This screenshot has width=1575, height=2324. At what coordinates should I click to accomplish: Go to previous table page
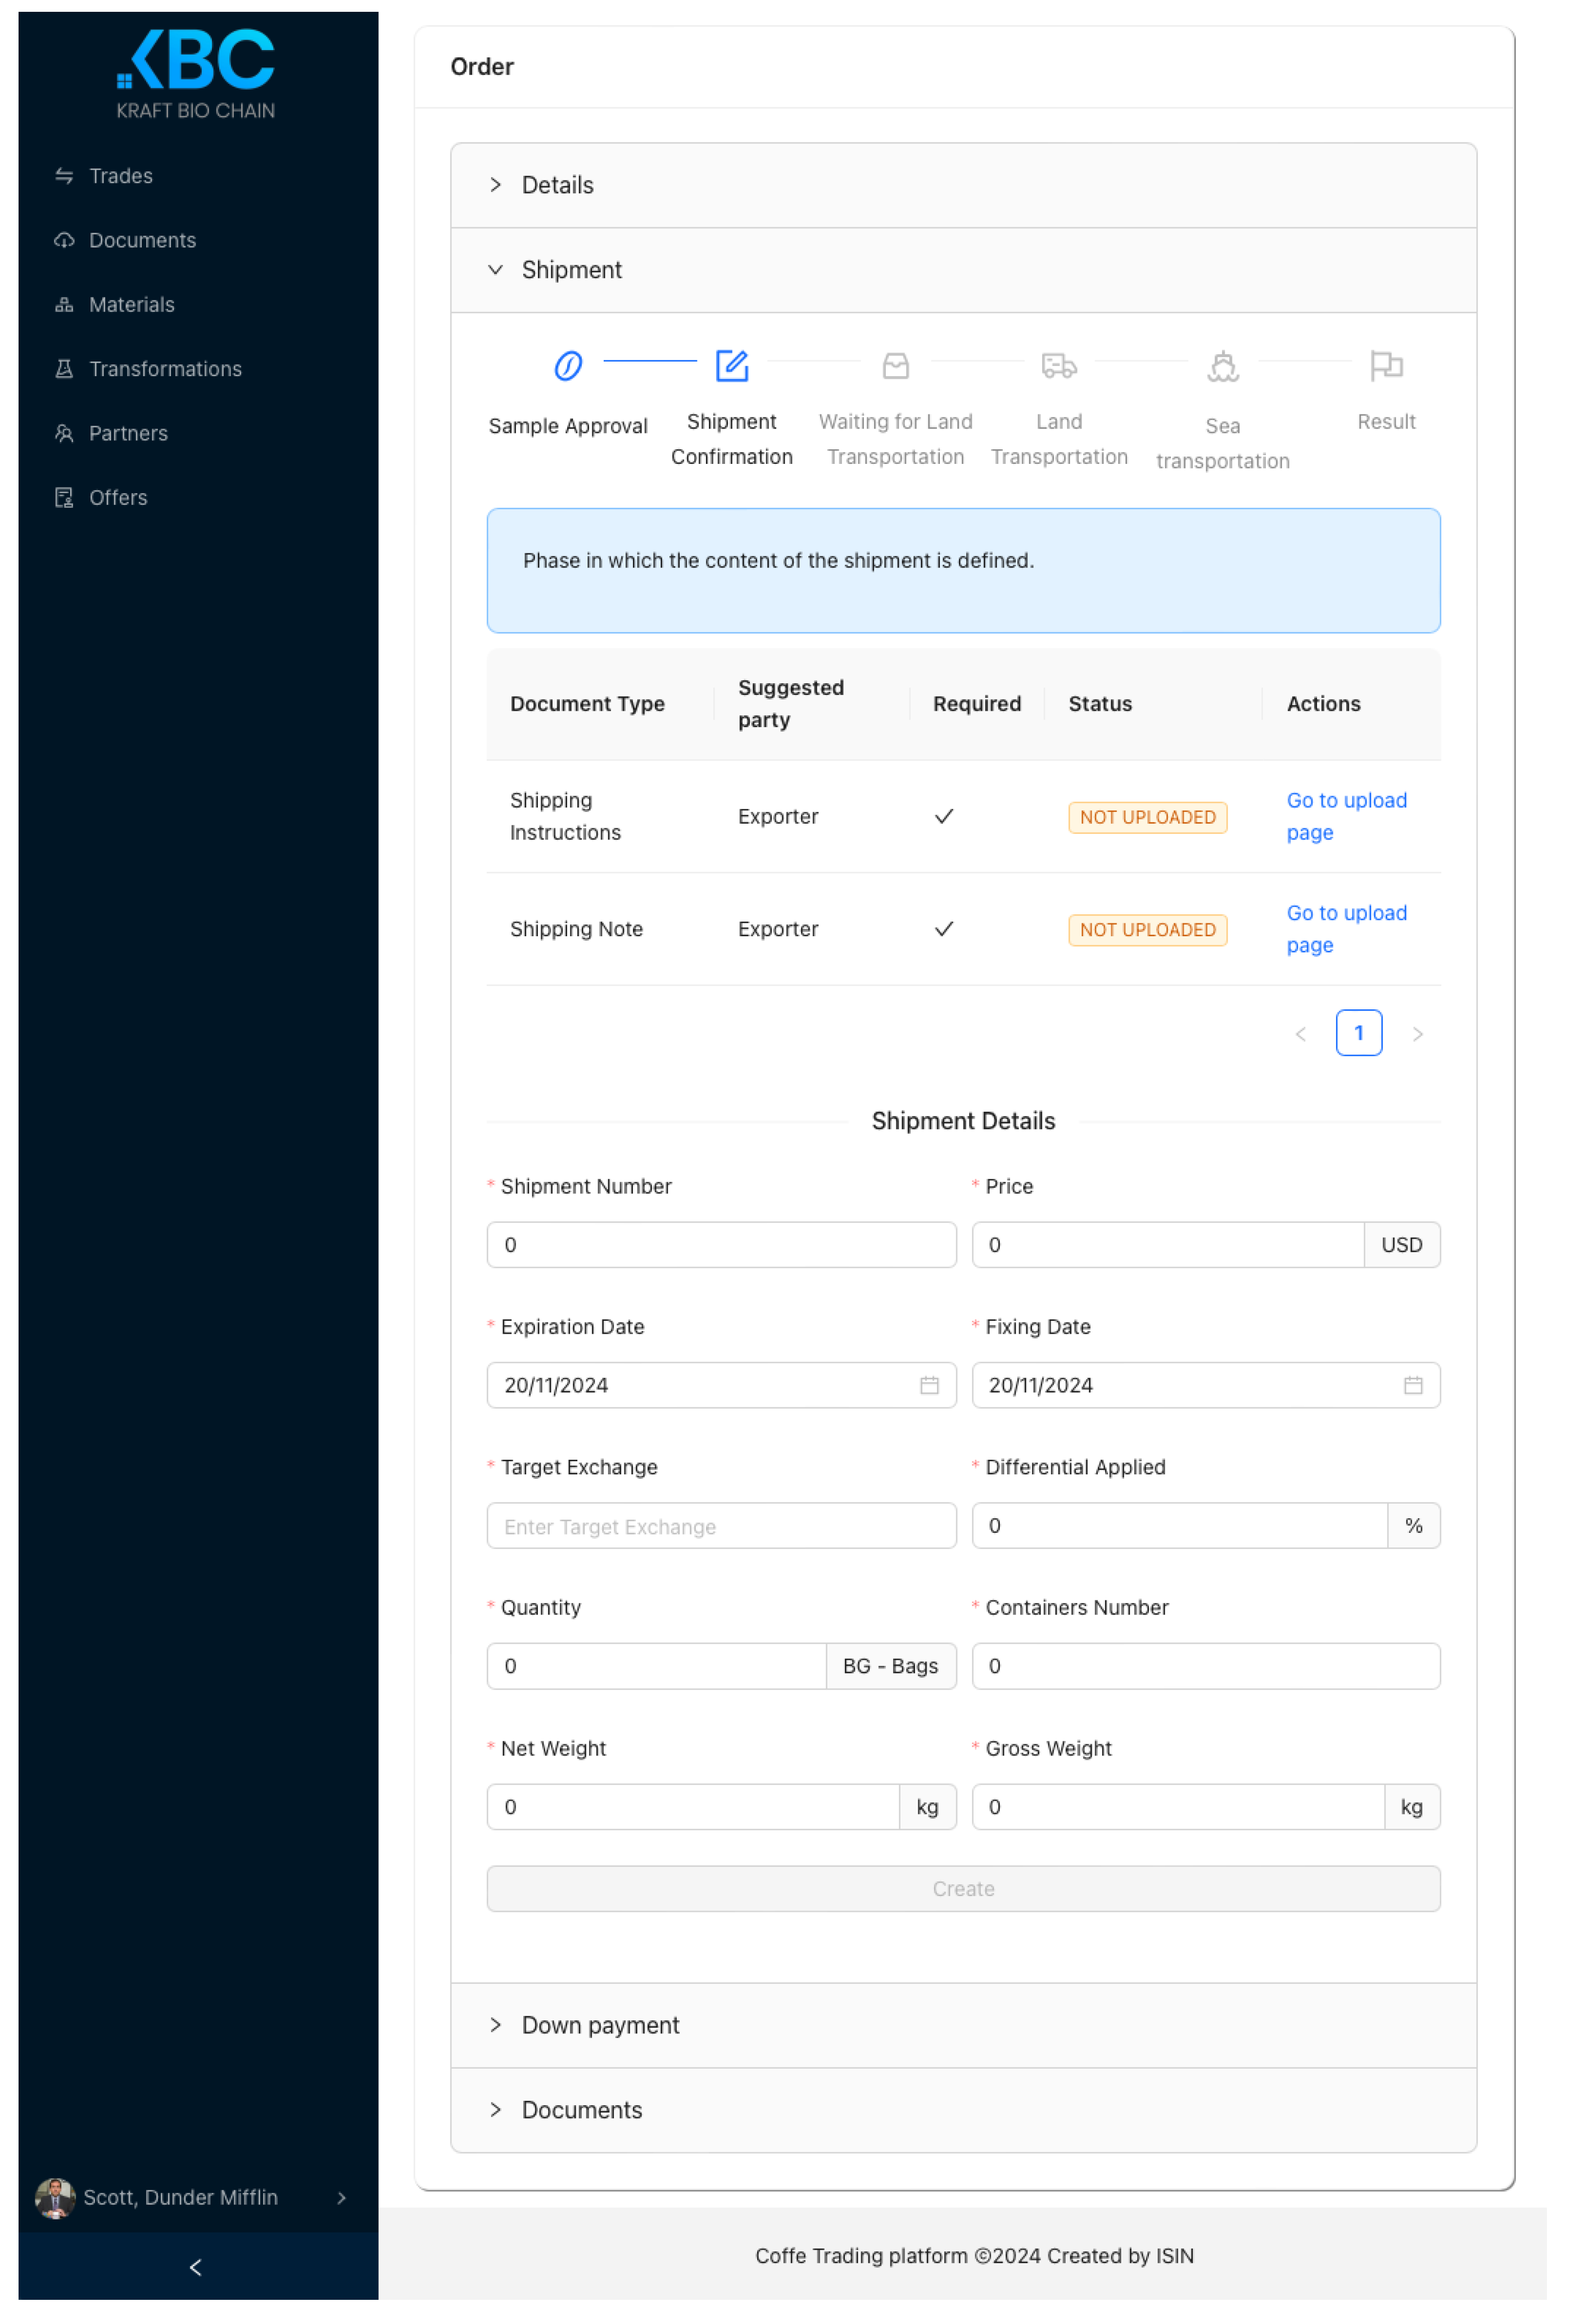[x=1300, y=1034]
